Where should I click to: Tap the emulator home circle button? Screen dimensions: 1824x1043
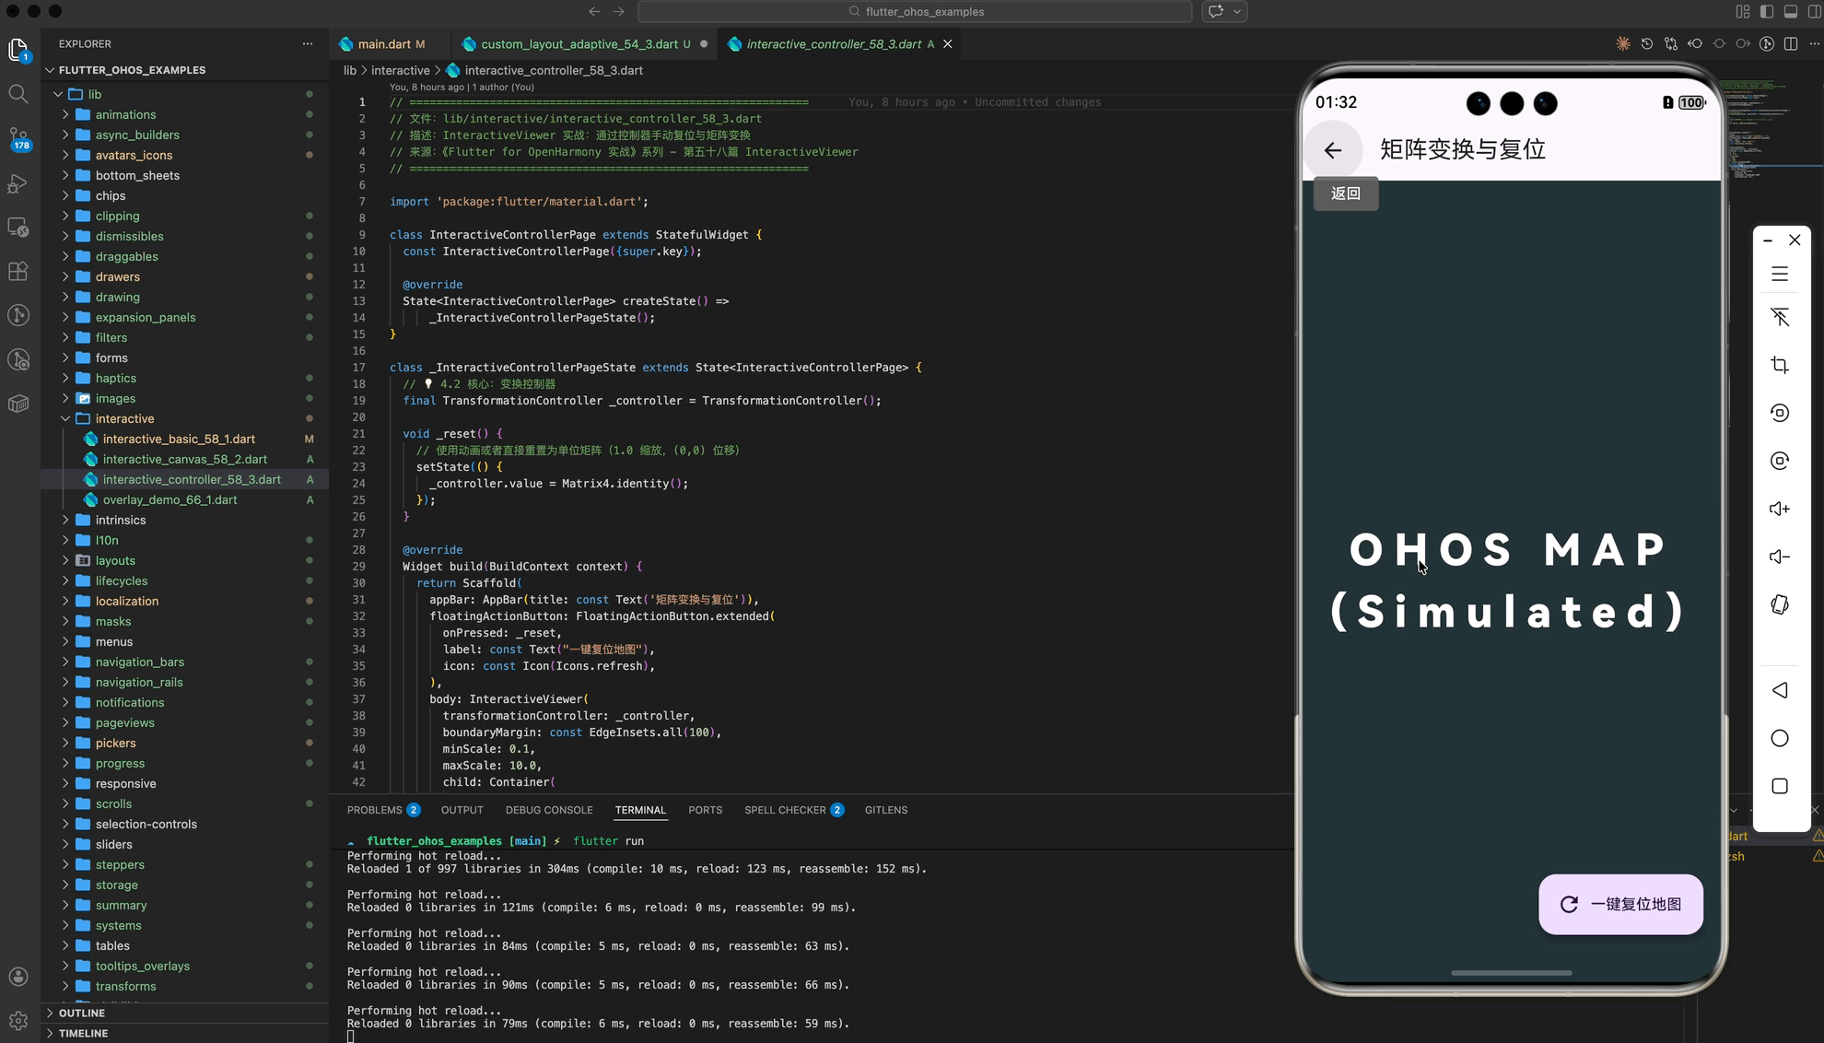1779,738
